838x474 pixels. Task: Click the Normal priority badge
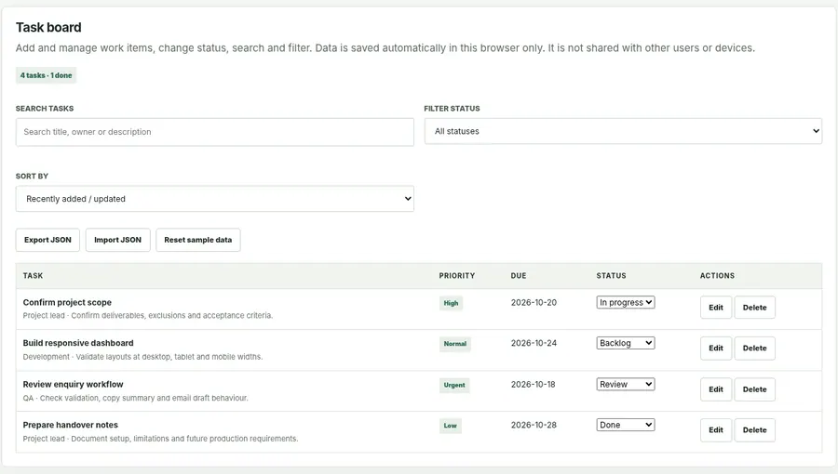[x=454, y=344]
